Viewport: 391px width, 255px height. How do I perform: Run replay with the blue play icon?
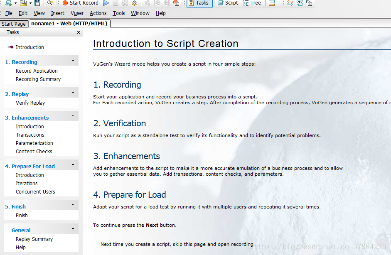coord(106,3)
